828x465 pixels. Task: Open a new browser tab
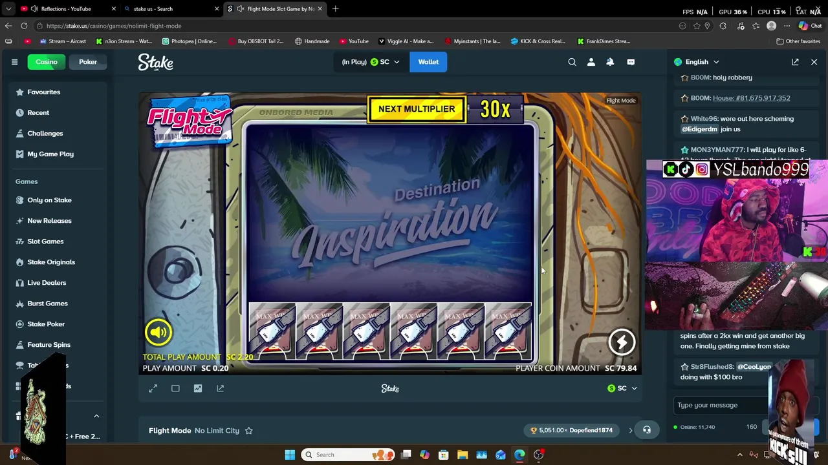(335, 8)
